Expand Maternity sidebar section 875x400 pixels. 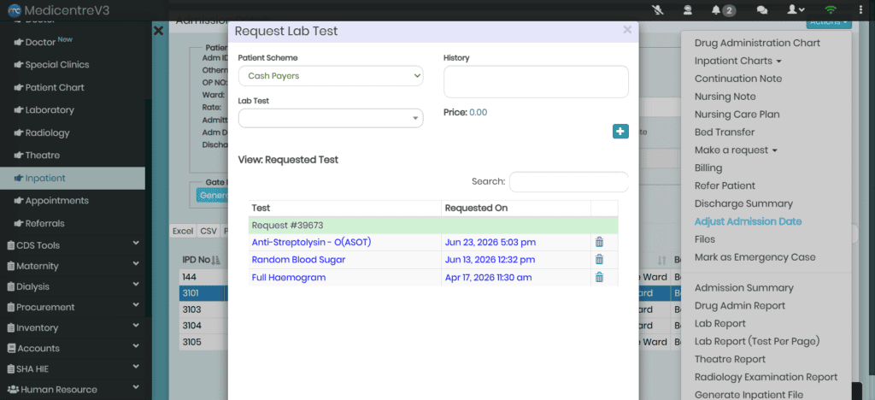click(73, 266)
